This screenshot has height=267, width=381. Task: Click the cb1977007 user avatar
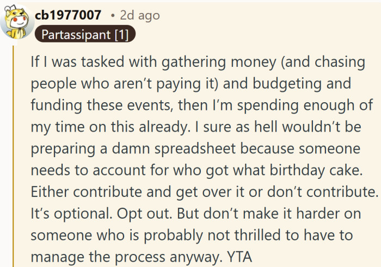(16, 23)
